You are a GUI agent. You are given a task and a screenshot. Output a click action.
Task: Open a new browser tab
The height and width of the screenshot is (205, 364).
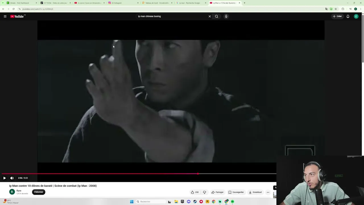tap(245, 3)
